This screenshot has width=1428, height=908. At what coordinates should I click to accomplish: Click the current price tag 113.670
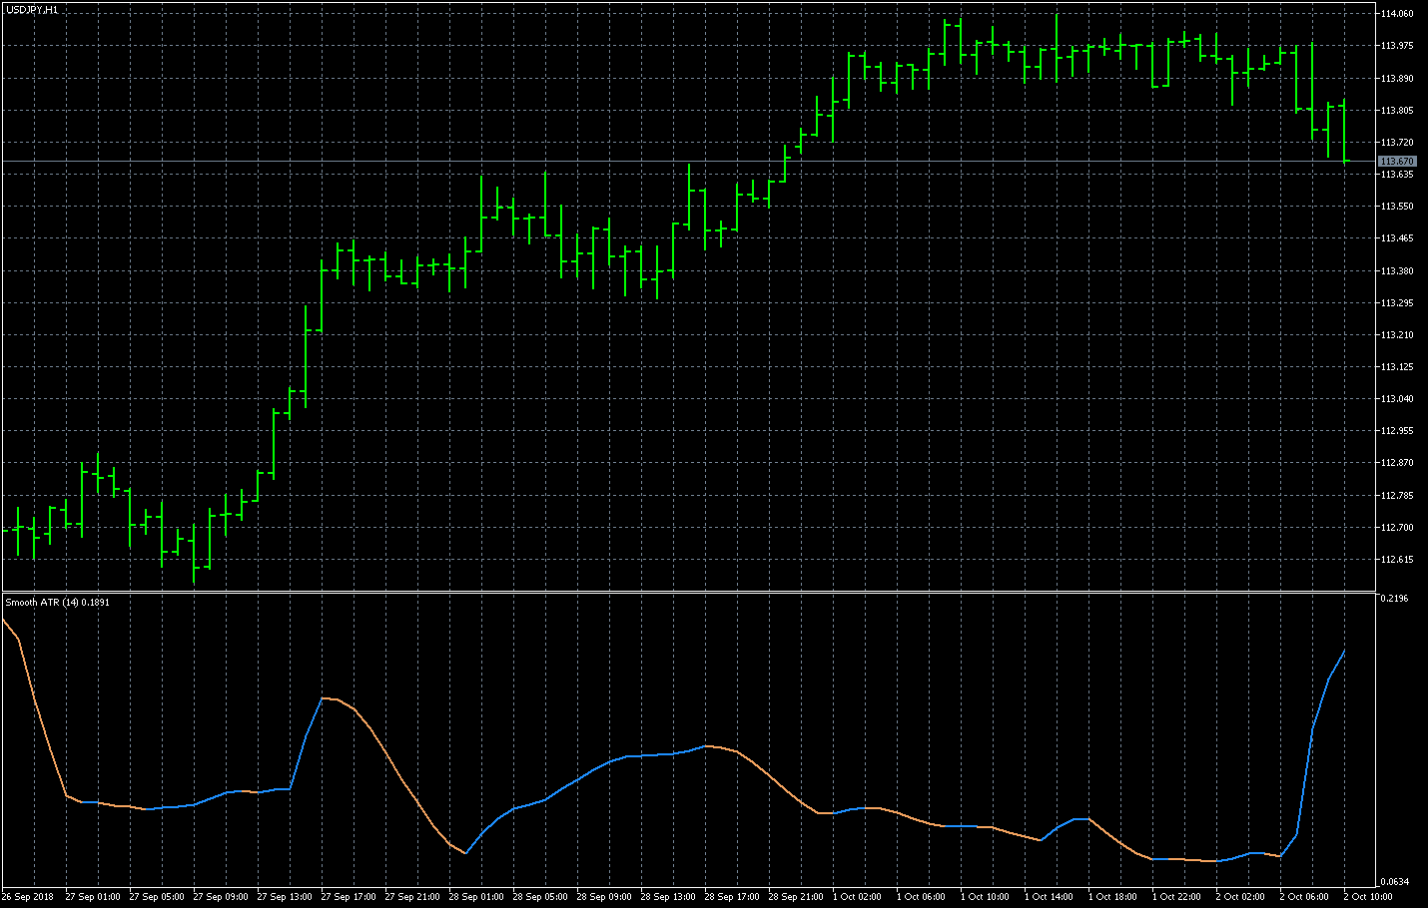tap(1396, 162)
